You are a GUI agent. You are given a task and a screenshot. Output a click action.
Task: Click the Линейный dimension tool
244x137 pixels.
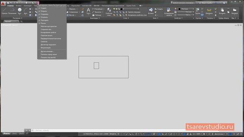(98, 9)
